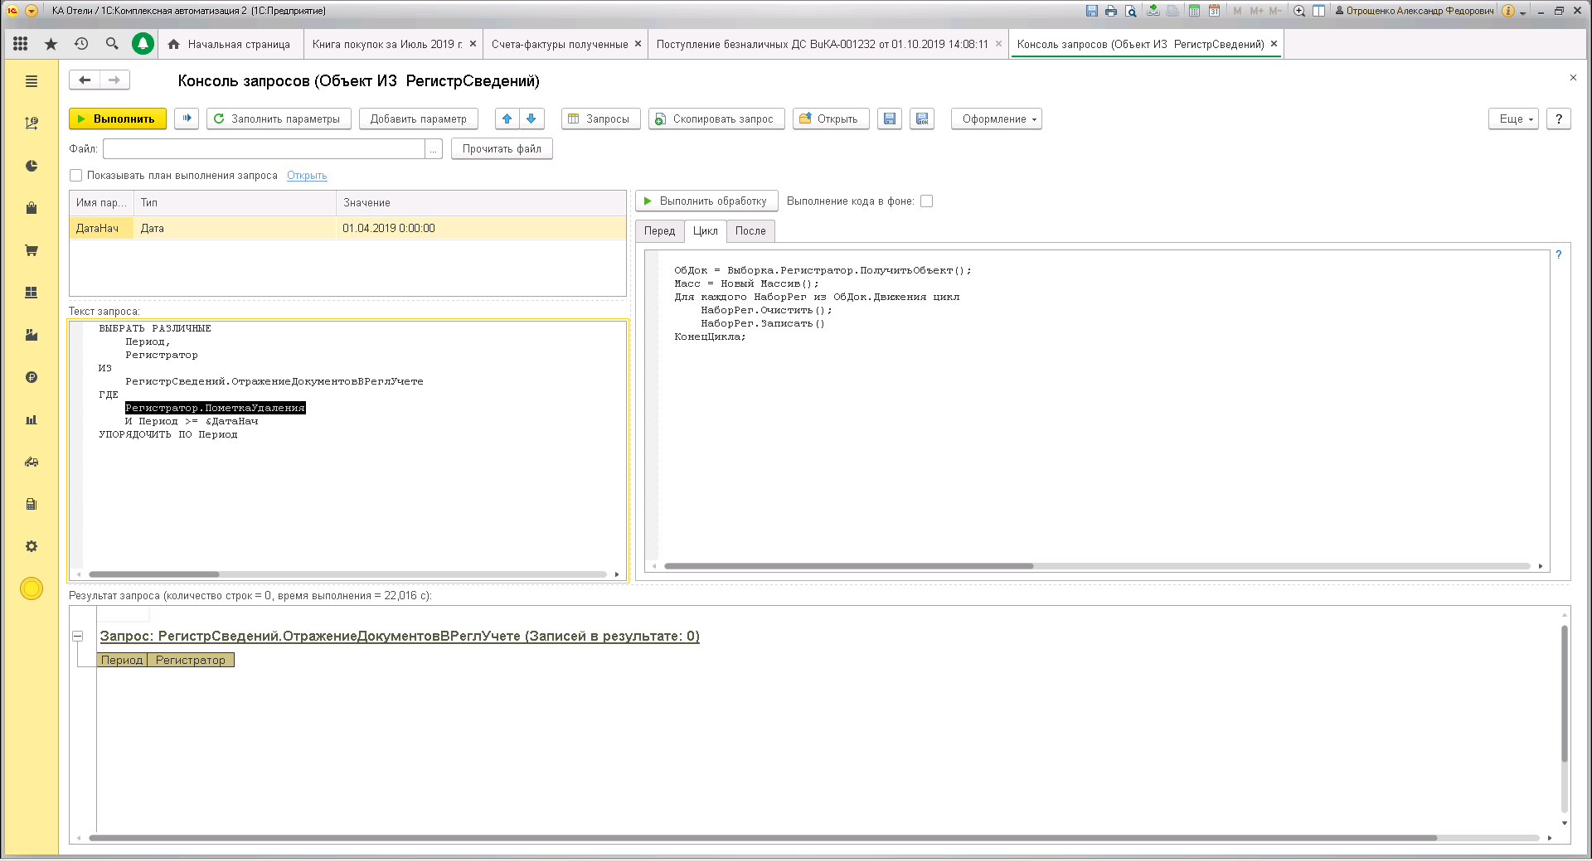Screen dimensions: 1592x862
Task: Click the code editor horizontal scrollbar
Action: [848, 566]
